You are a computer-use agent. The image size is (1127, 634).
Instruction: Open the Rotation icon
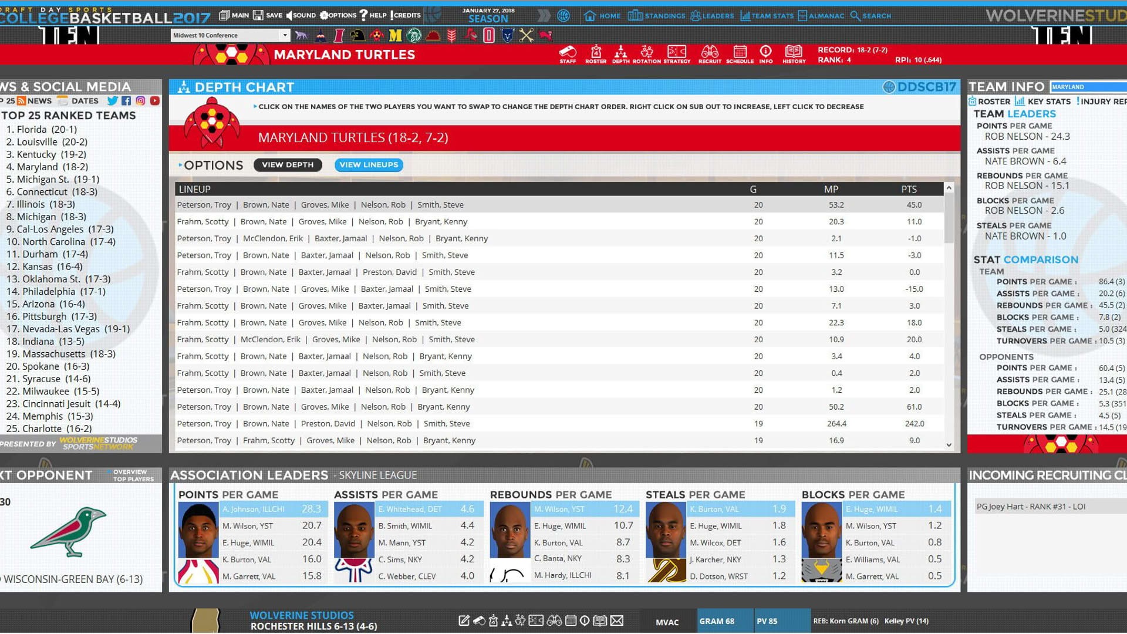click(647, 54)
